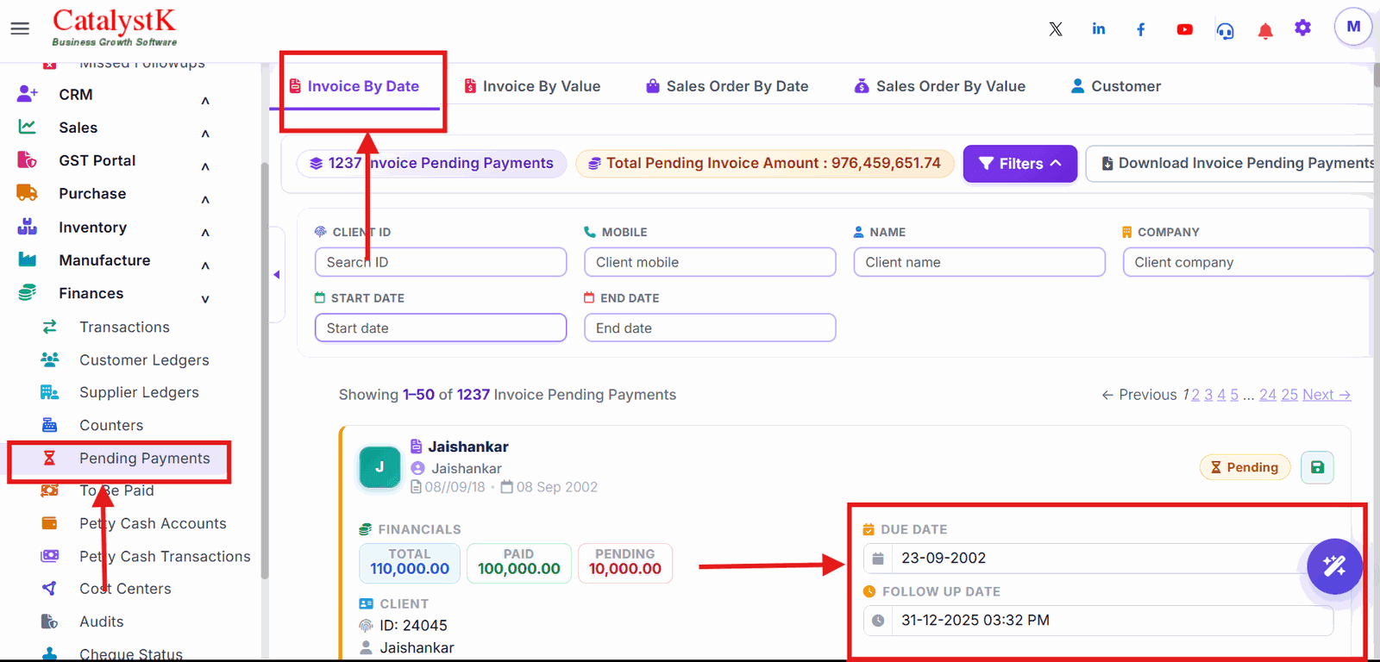Switch to Invoice By Value tab
Image resolution: width=1380 pixels, height=662 pixels.
pos(532,86)
